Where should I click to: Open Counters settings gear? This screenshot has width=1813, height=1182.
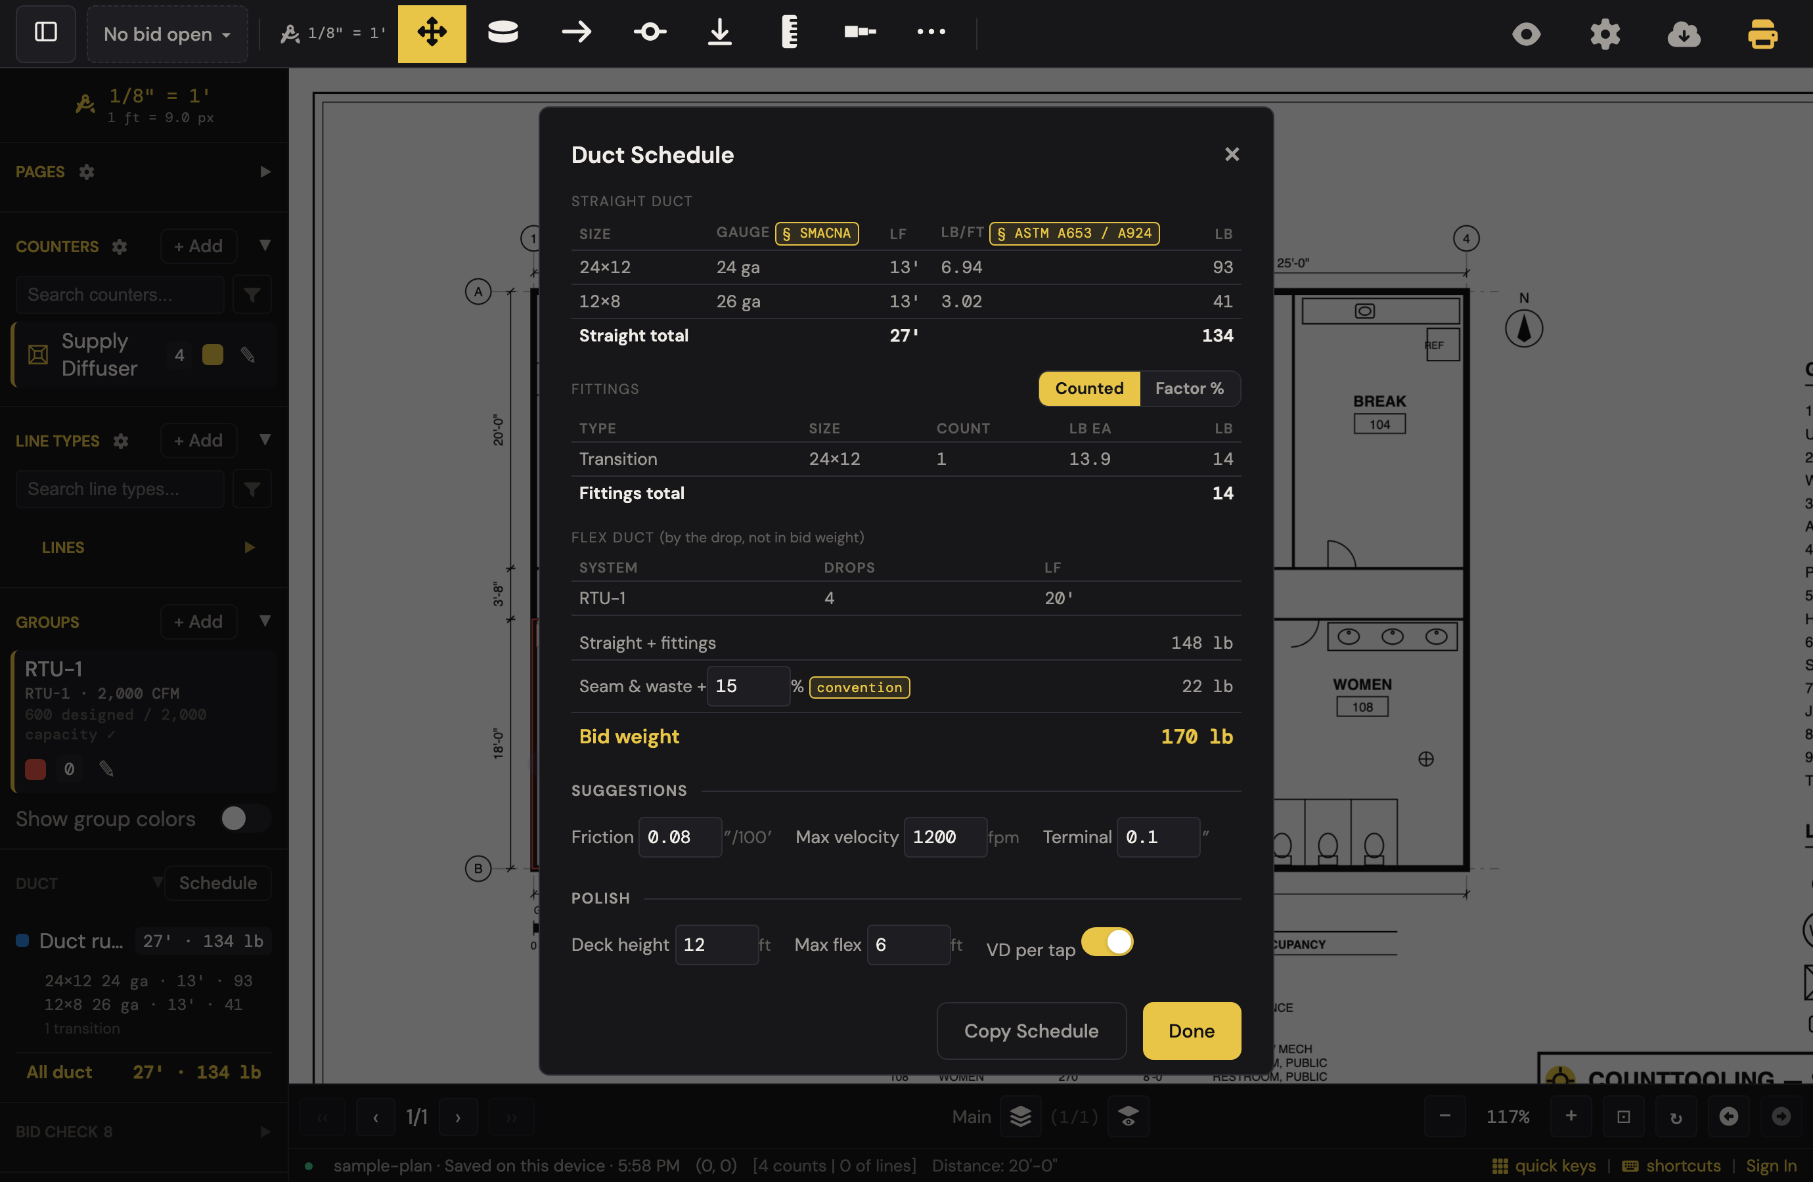[x=120, y=247]
